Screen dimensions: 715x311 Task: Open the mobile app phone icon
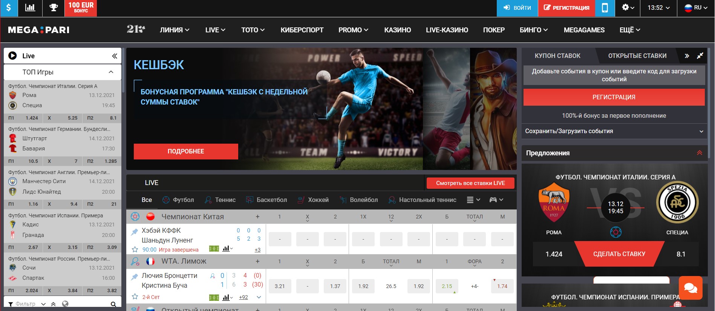[605, 8]
